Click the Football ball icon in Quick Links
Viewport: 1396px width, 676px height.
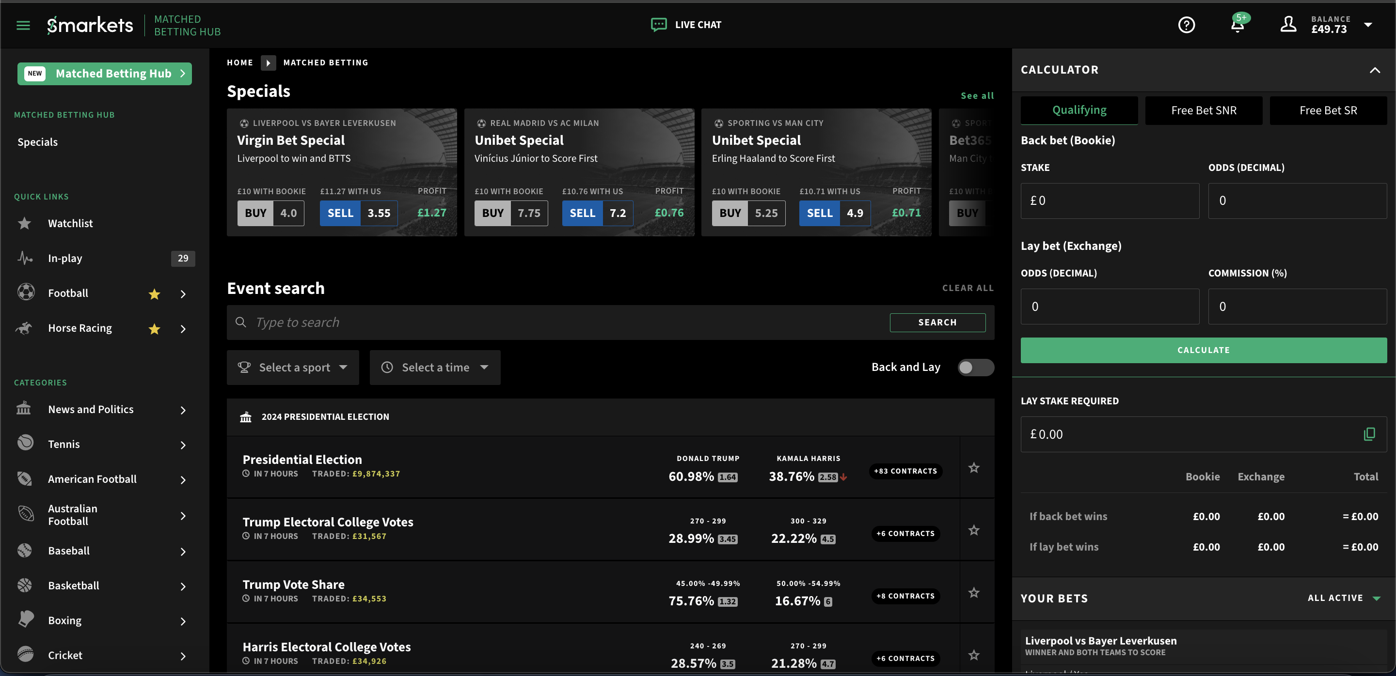tap(26, 292)
